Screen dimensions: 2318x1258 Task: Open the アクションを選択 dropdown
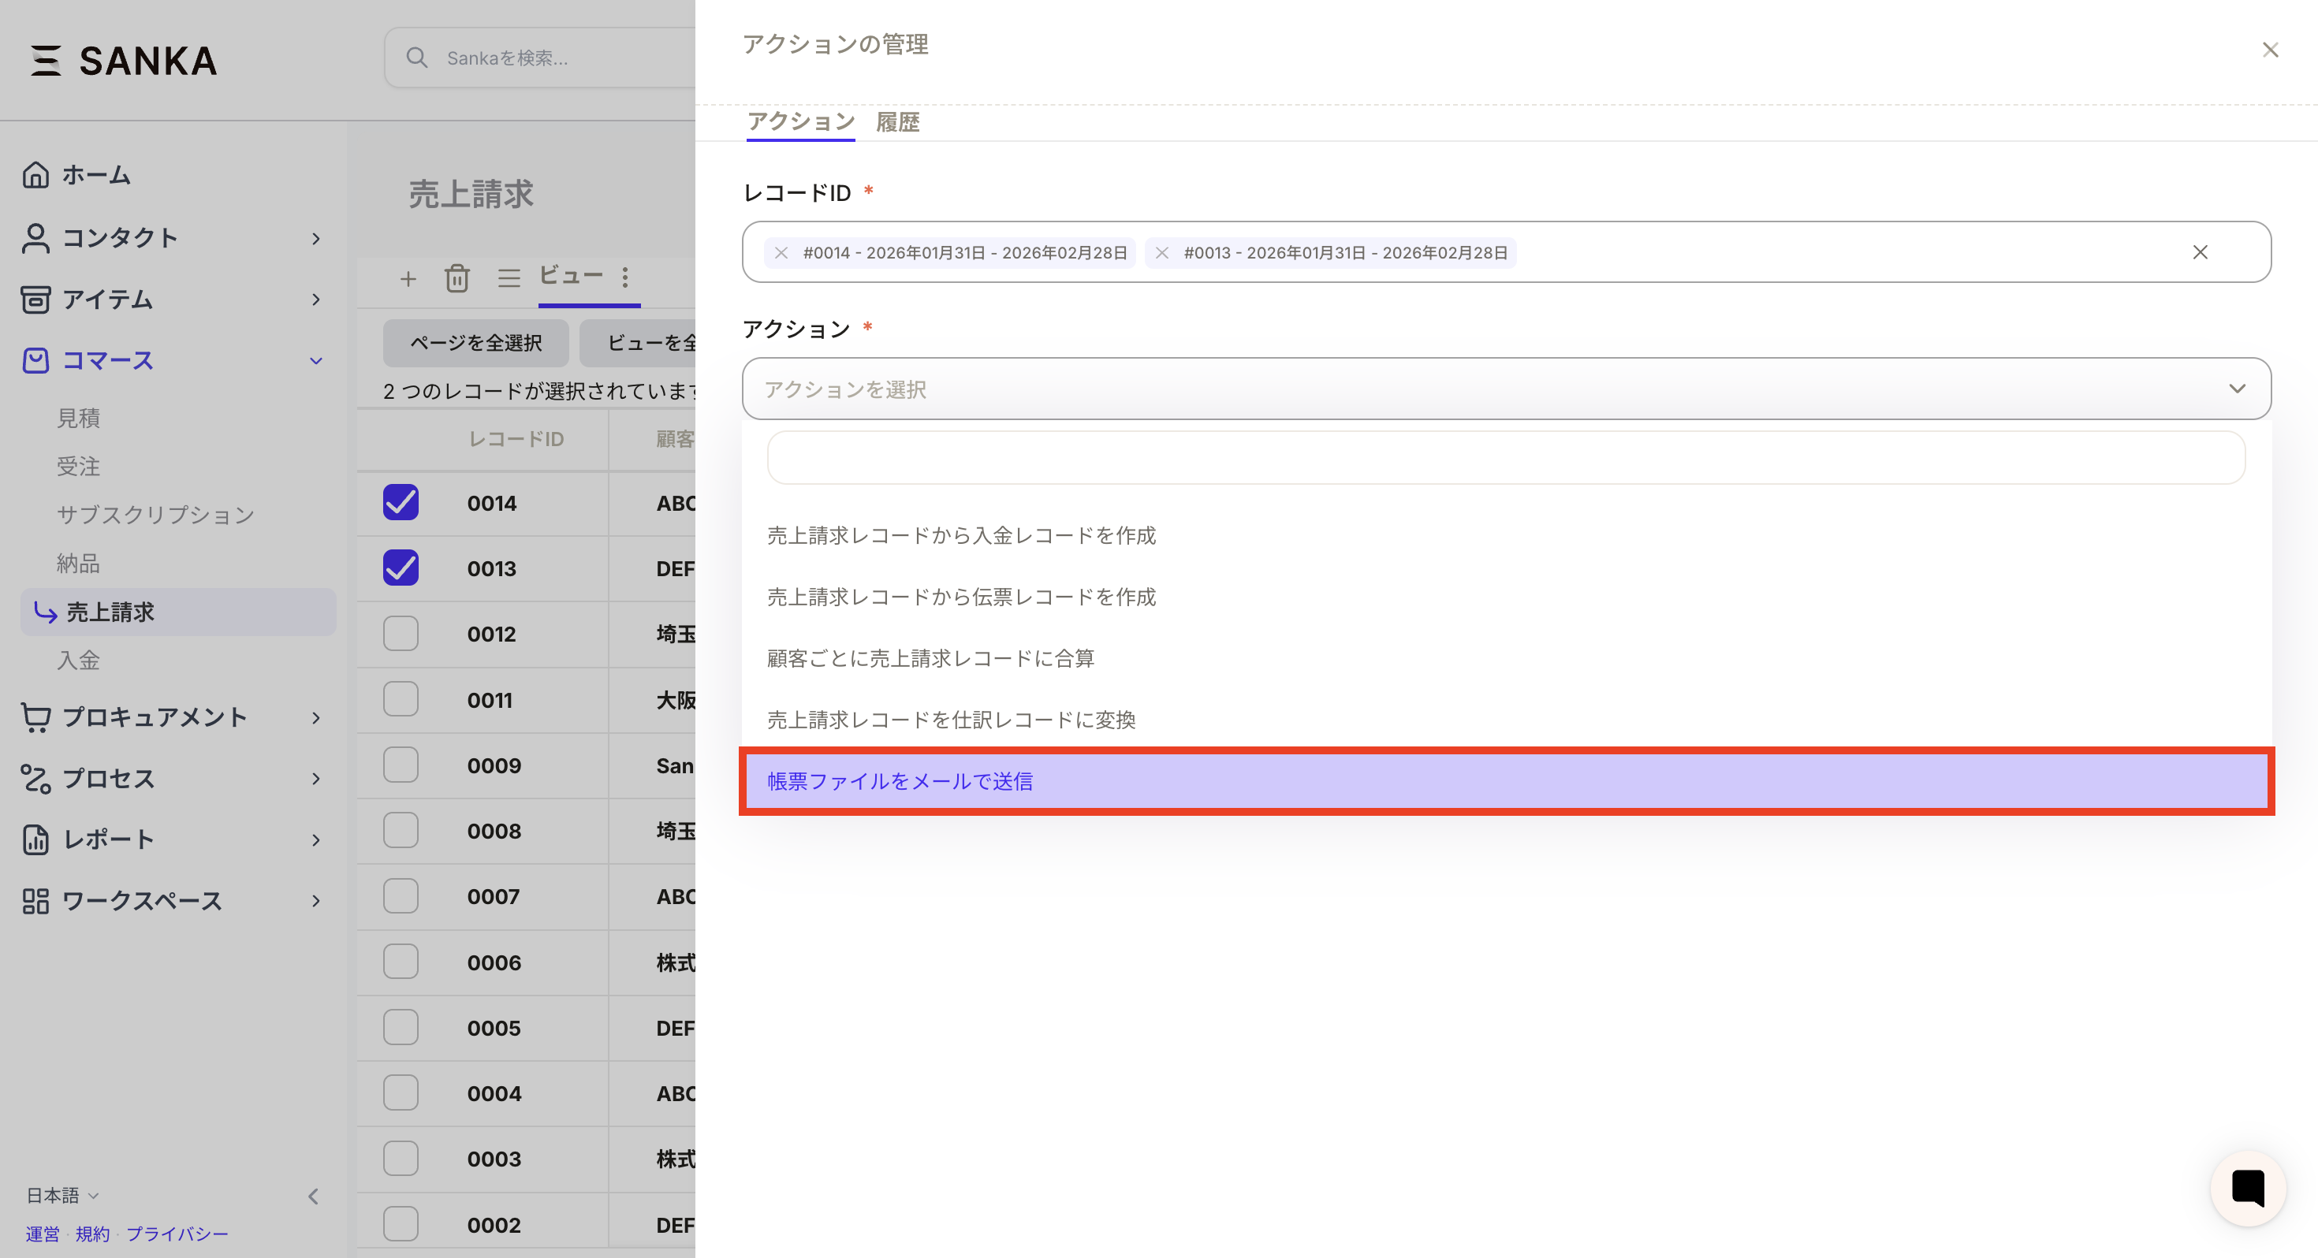pos(1505,389)
